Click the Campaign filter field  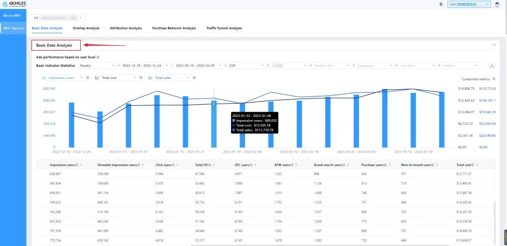(375, 66)
